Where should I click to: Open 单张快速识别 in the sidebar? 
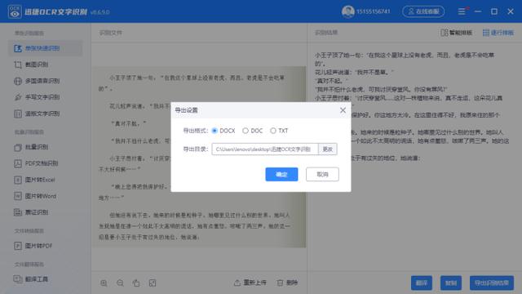(46, 48)
